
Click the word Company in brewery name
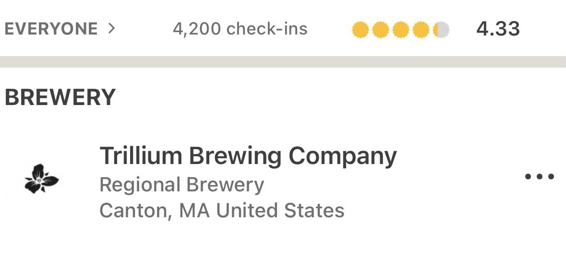pos(342,156)
